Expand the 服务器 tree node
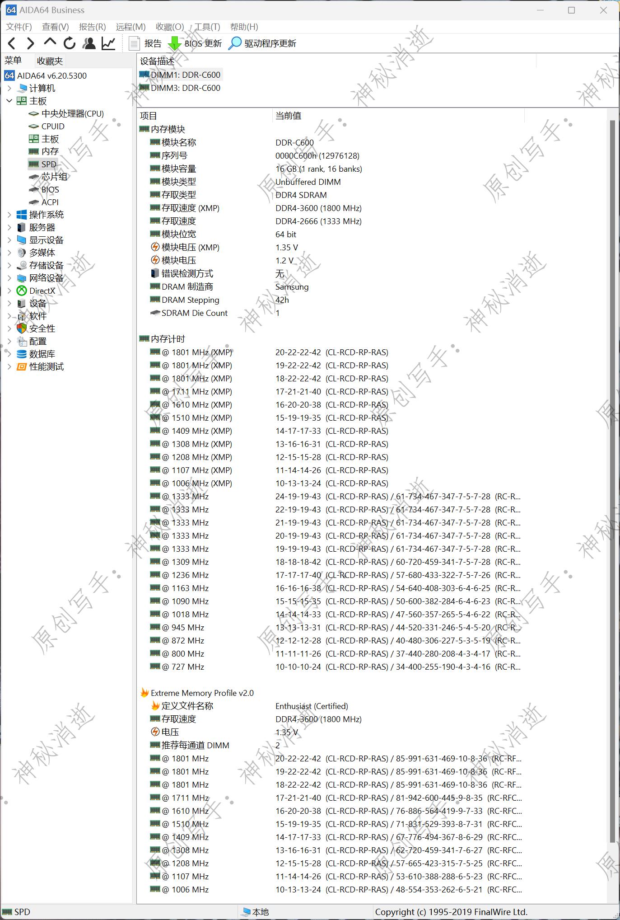Screen dimensions: 620x920 [x=9, y=227]
